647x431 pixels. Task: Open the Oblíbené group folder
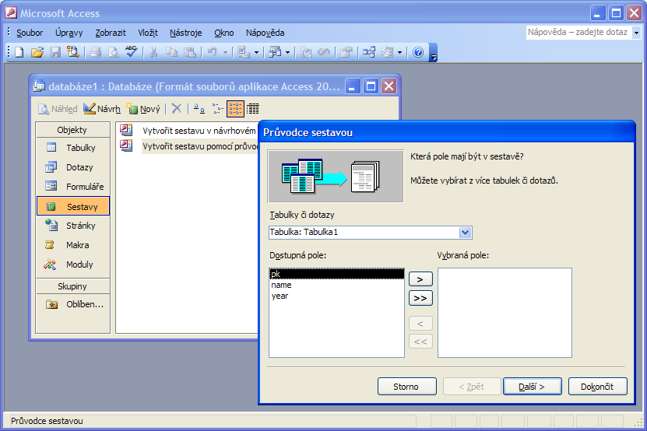click(73, 304)
